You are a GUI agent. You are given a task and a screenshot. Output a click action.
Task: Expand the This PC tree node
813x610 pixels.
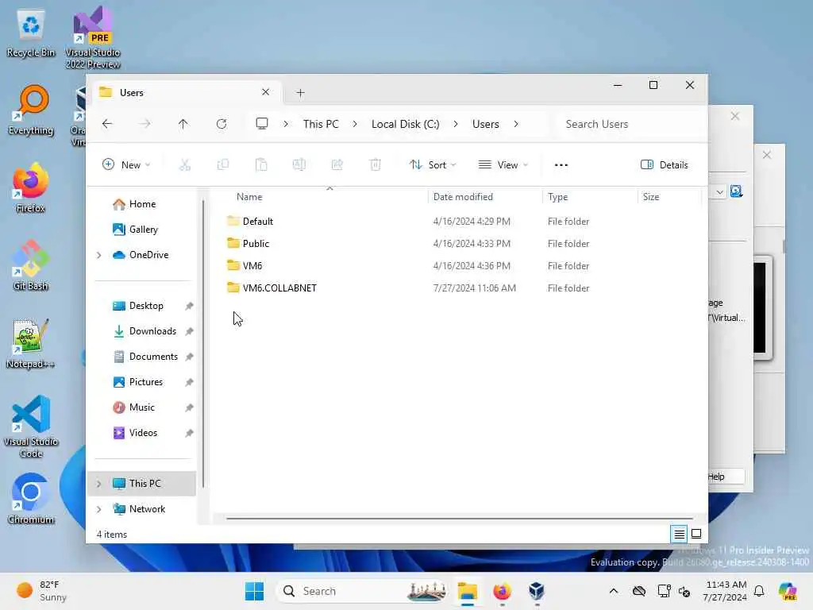pos(99,484)
